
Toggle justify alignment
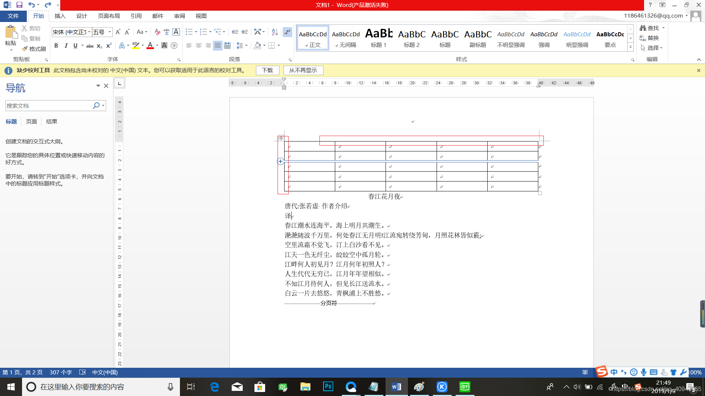pos(218,45)
